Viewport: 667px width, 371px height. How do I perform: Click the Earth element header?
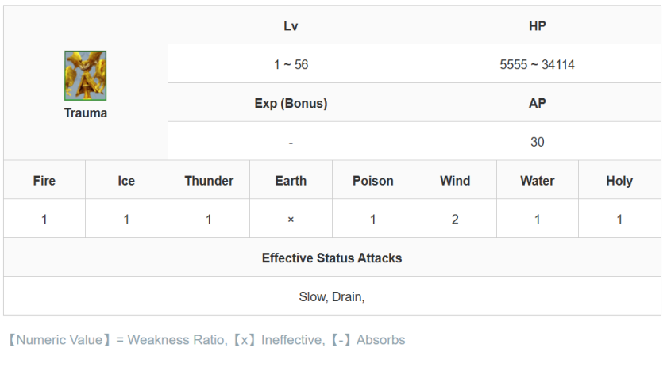291,181
